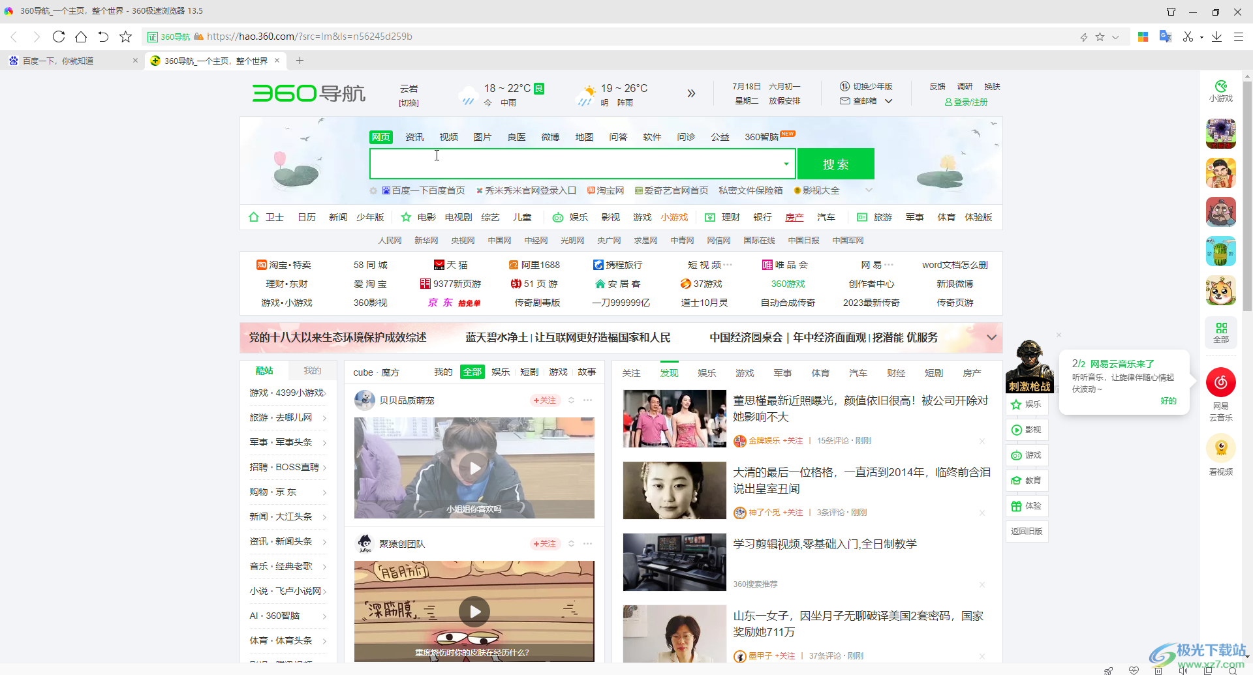
Task: Open 娱乐 news feed tab
Action: click(x=707, y=373)
